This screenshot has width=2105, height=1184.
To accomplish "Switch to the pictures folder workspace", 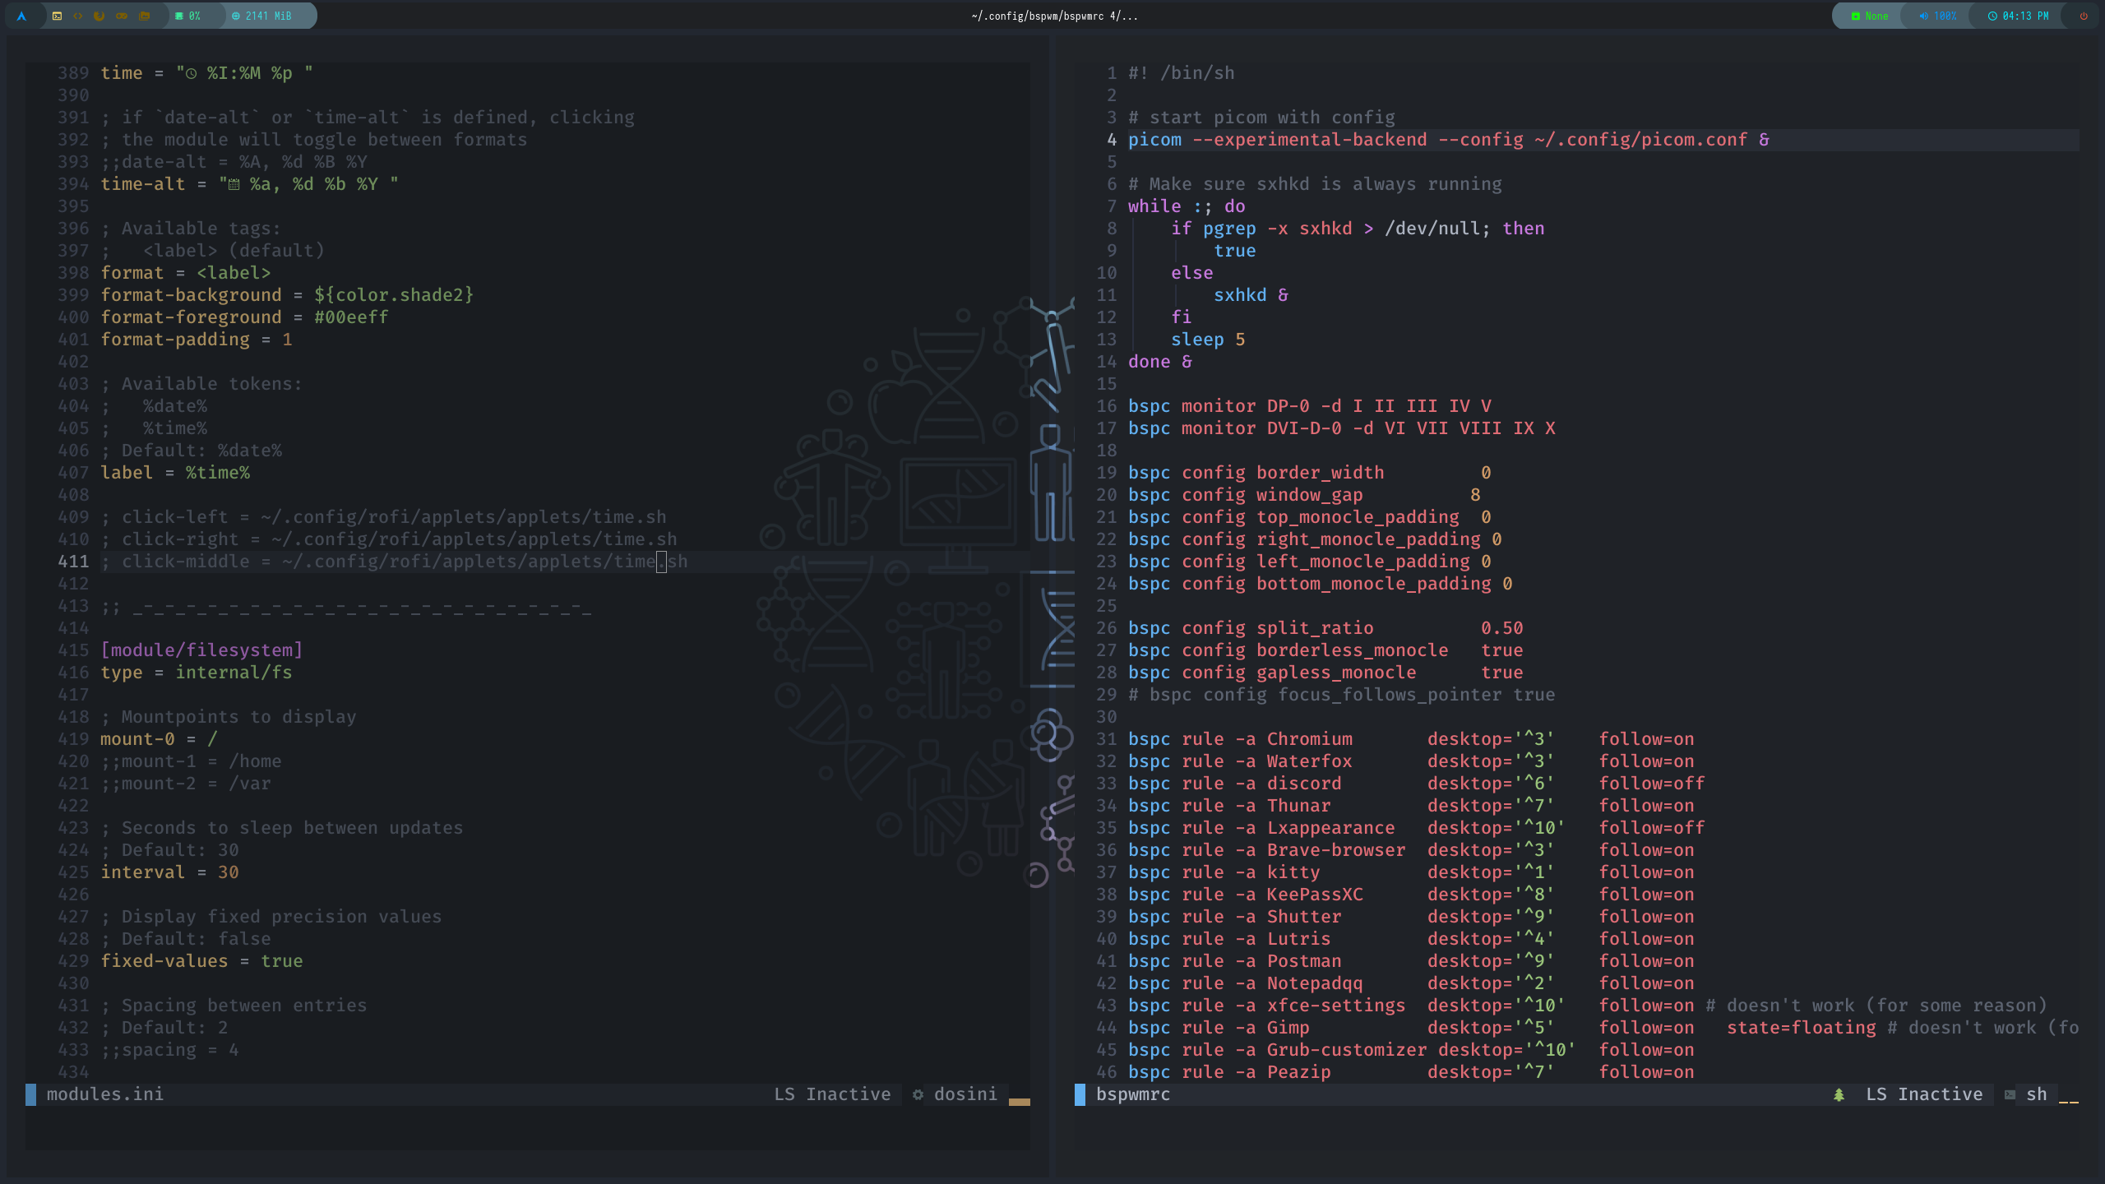I will click(x=145, y=16).
